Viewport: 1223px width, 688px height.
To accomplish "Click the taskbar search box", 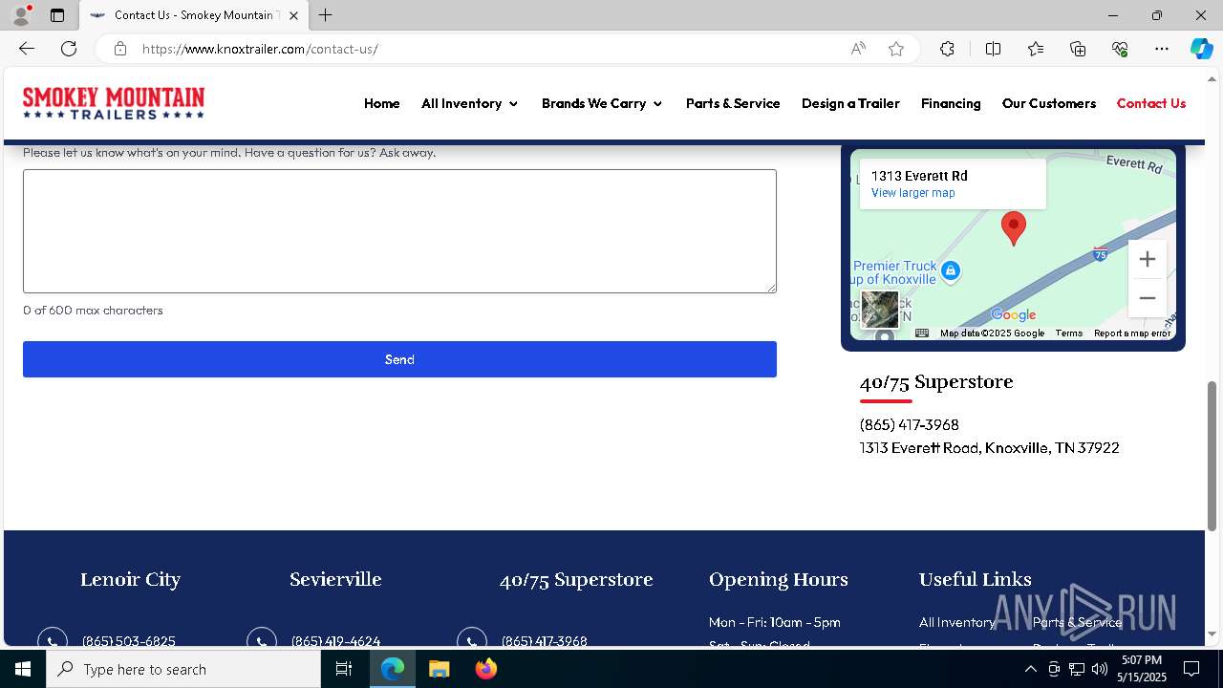I will tap(183, 669).
